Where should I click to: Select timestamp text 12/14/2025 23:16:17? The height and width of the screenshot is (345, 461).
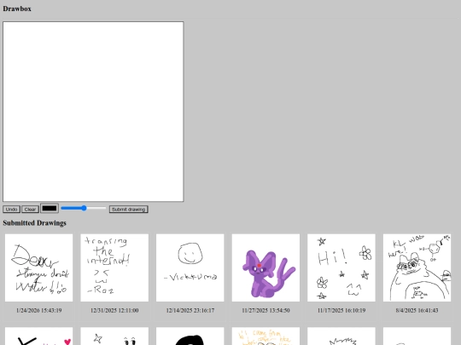(190, 310)
